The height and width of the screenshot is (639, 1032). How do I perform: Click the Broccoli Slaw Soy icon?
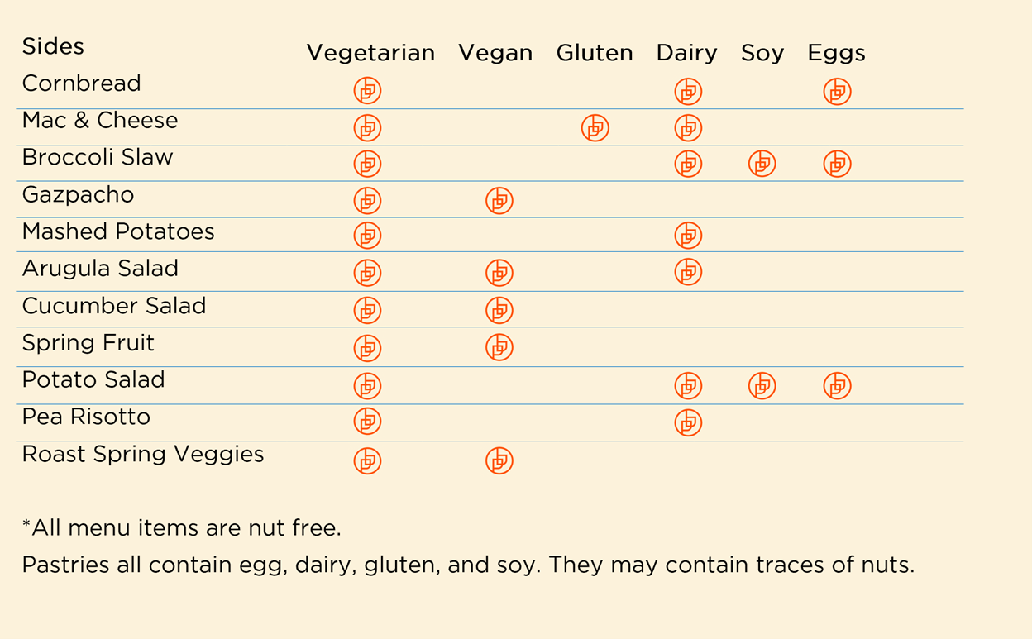(x=762, y=164)
